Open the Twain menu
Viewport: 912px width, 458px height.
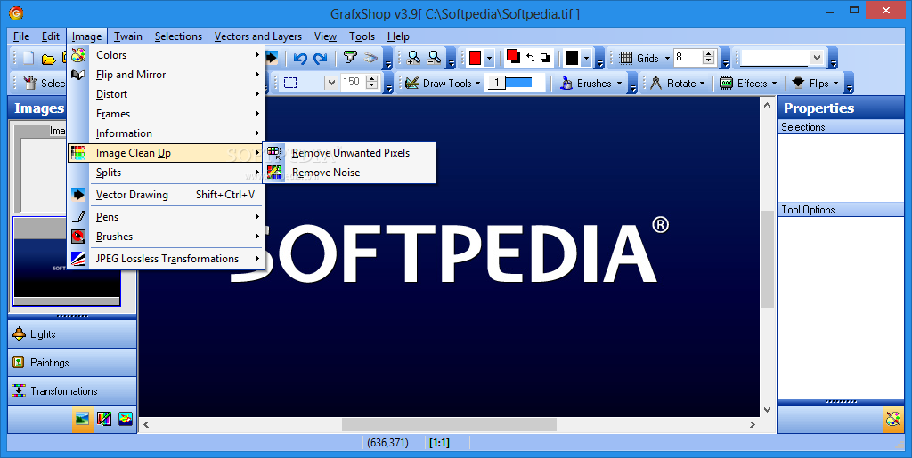128,36
